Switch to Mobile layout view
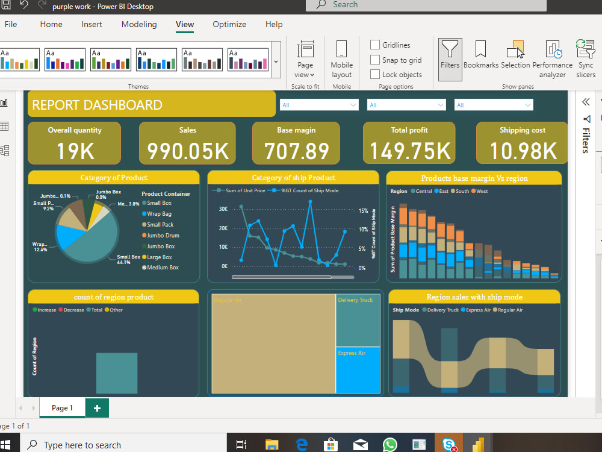The width and height of the screenshot is (602, 452). click(x=341, y=57)
